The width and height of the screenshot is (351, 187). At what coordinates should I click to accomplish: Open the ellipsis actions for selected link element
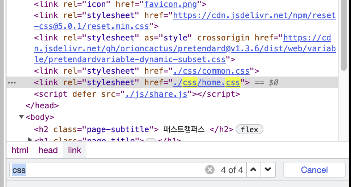pyautogui.click(x=12, y=83)
